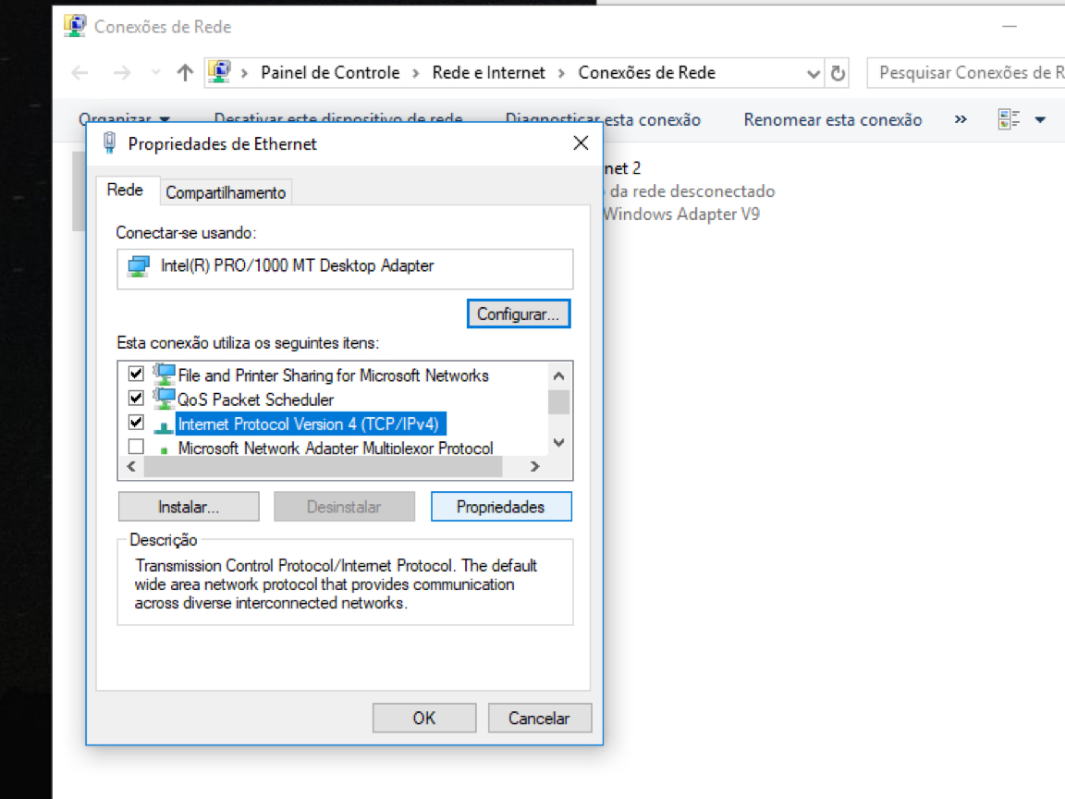Click Rede e Internet breadcrumb
The height and width of the screenshot is (799, 1065).
tap(488, 73)
